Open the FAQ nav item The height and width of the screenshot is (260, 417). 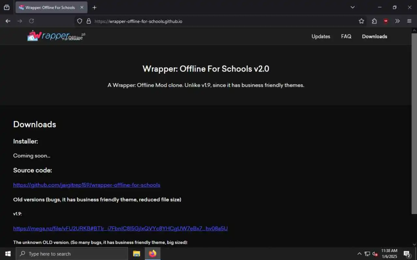[x=346, y=36]
